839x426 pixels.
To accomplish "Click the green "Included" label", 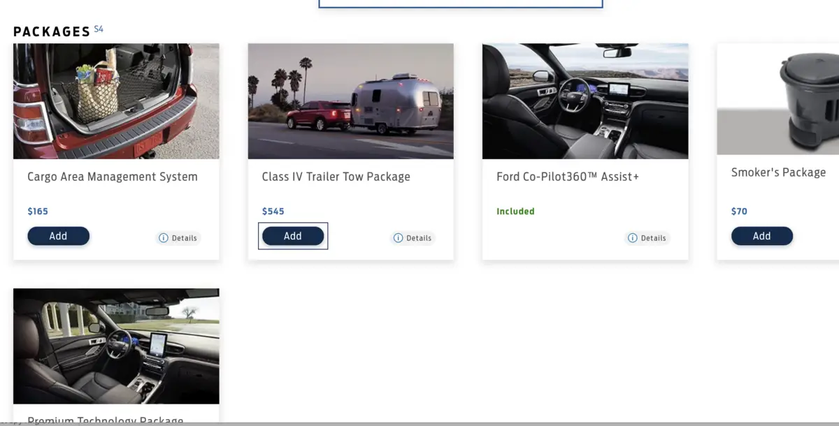I will pyautogui.click(x=515, y=211).
